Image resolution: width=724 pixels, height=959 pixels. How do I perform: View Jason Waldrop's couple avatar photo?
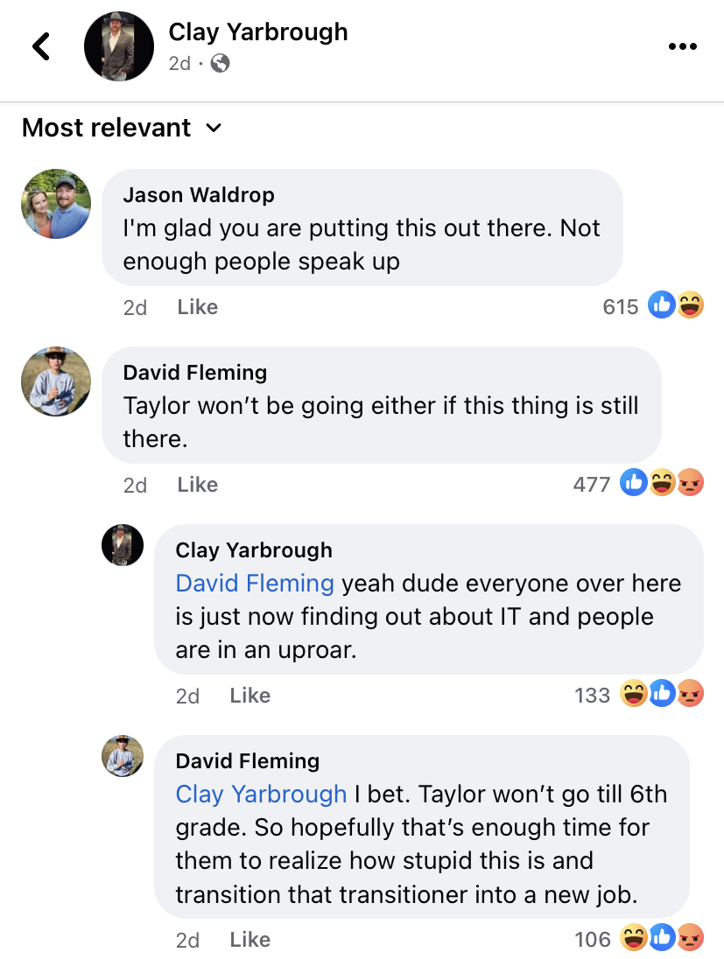(x=56, y=204)
